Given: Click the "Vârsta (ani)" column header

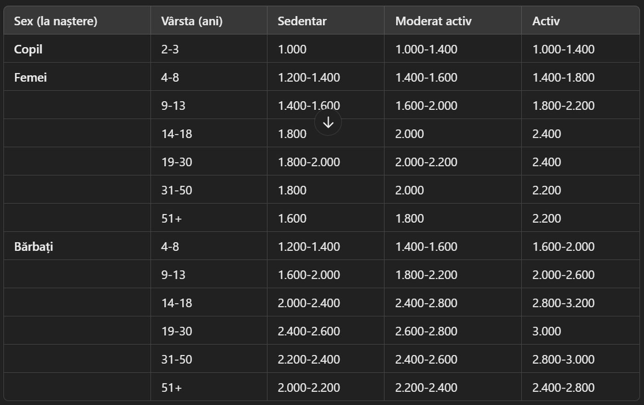Looking at the screenshot, I should point(192,21).
